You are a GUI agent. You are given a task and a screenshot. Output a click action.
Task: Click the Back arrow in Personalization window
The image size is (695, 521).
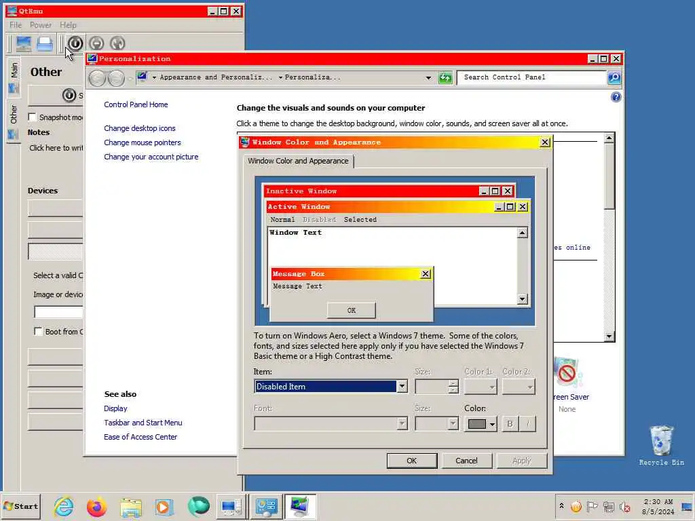tap(97, 79)
